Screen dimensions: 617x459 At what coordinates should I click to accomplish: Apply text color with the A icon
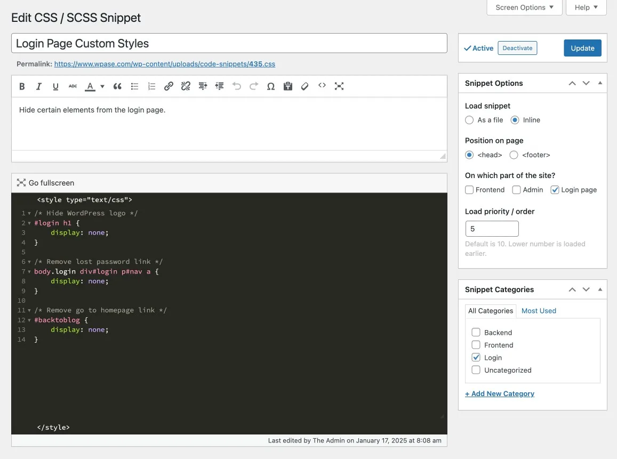click(x=90, y=86)
